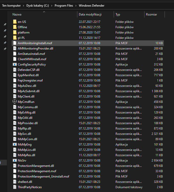Select the ConfigSecurityPolicy file name
The height and width of the screenshot is (192, 174).
[32, 65]
